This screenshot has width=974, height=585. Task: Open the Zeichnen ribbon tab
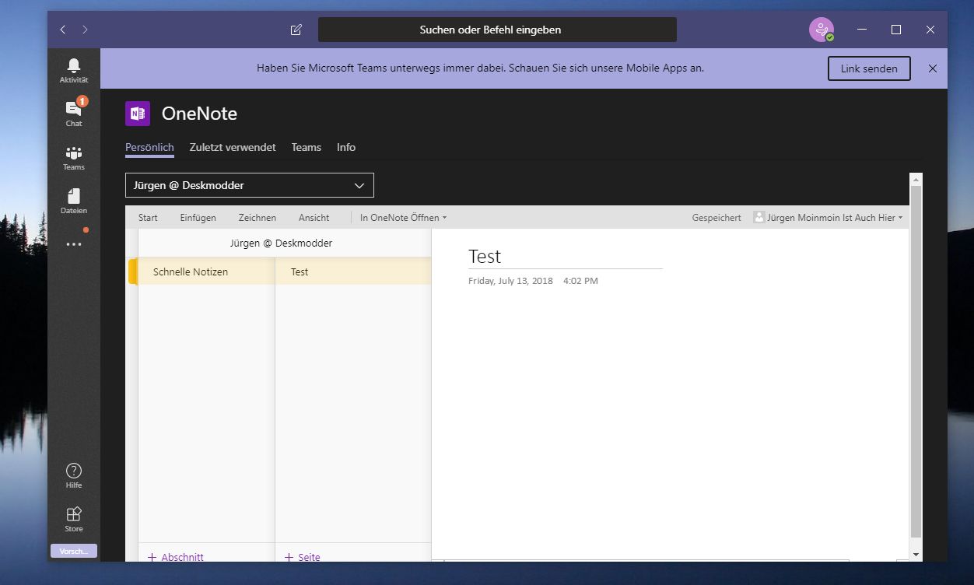258,218
